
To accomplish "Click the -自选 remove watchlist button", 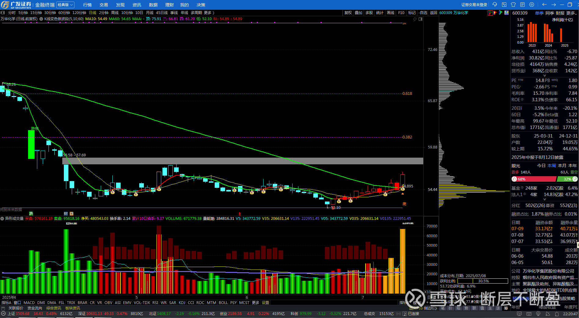I will [x=423, y=13].
